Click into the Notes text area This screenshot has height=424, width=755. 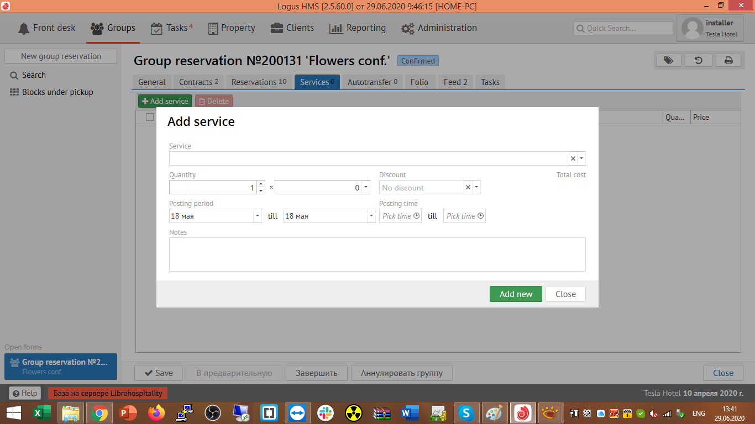[x=377, y=255]
